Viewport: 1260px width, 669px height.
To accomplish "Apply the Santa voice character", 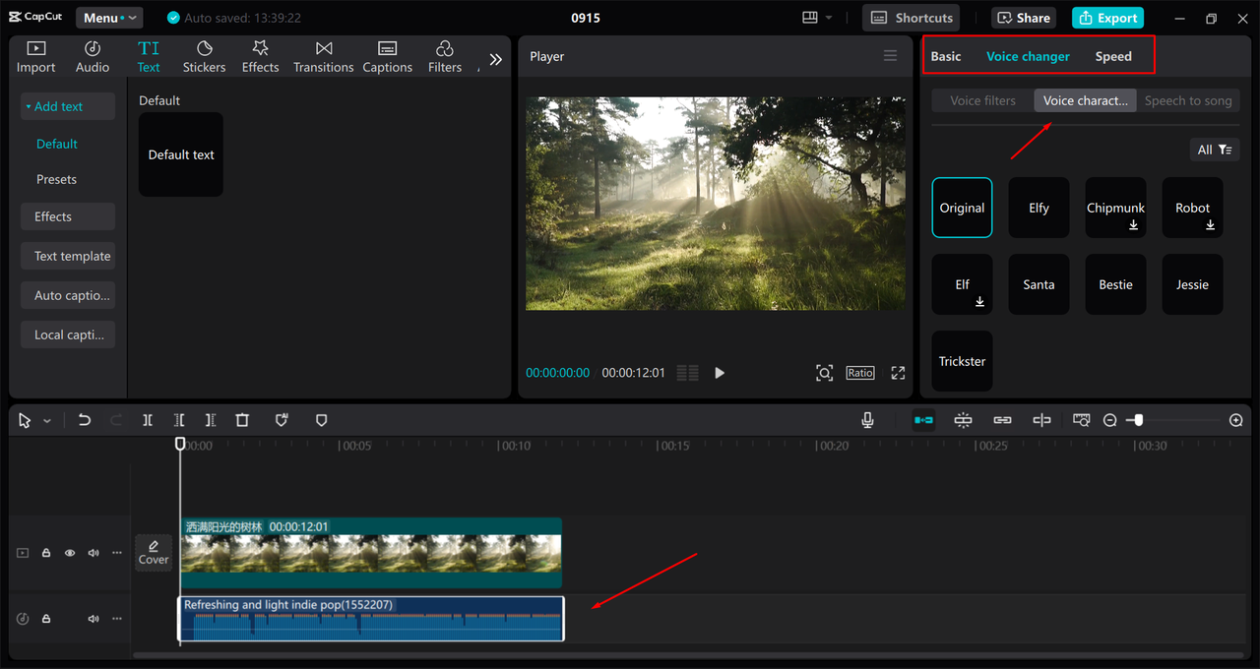I will 1039,284.
